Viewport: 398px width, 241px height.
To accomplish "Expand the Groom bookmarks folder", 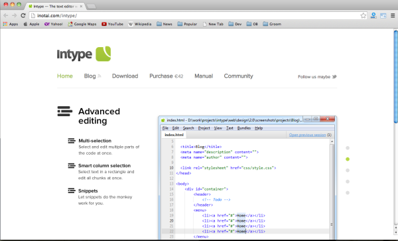I will tap(272, 24).
